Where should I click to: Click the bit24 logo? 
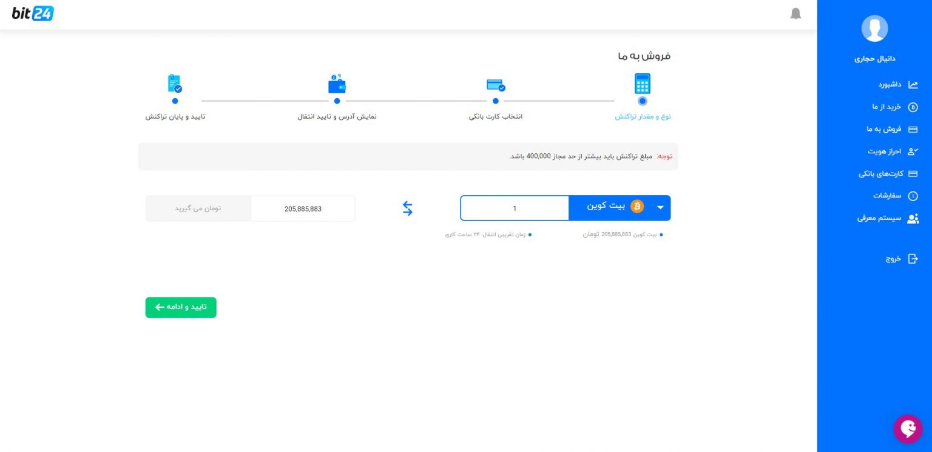coord(33,13)
